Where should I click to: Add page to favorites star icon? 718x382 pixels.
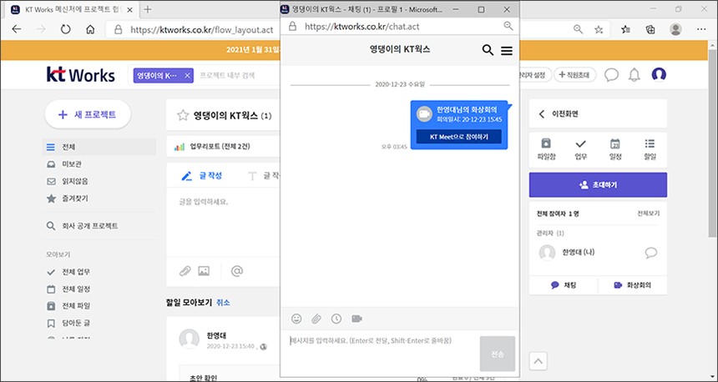click(599, 29)
